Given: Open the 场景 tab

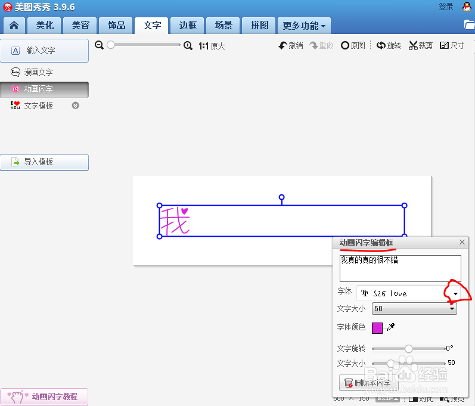Looking at the screenshot, I should 223,26.
